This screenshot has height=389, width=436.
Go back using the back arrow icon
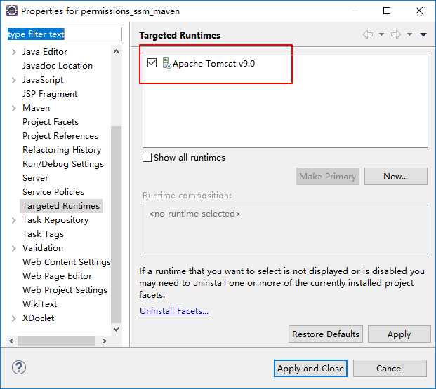[368, 34]
